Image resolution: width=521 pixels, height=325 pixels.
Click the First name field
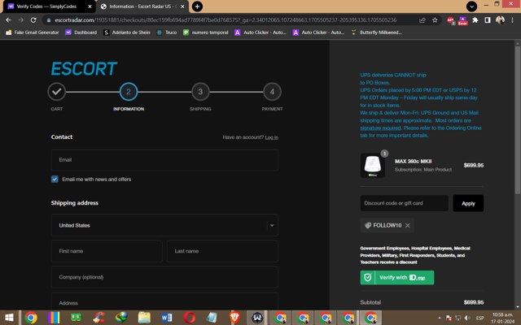coord(107,251)
